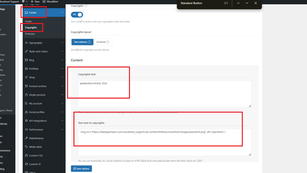Viewport: 307px width, 173px height.
Task: Click help icon next to Copyrights label
Action: (86, 6)
